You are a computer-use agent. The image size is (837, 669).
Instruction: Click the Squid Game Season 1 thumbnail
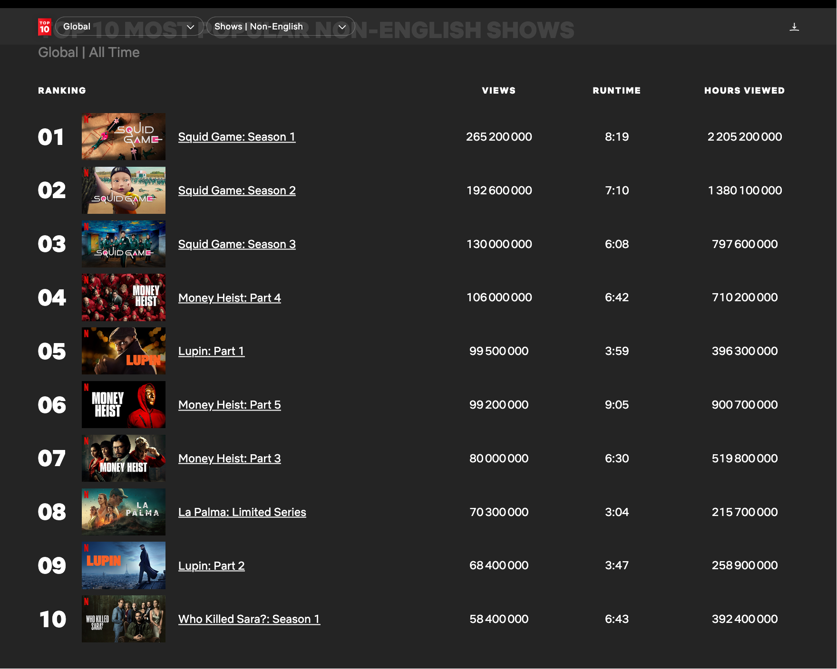tap(124, 136)
